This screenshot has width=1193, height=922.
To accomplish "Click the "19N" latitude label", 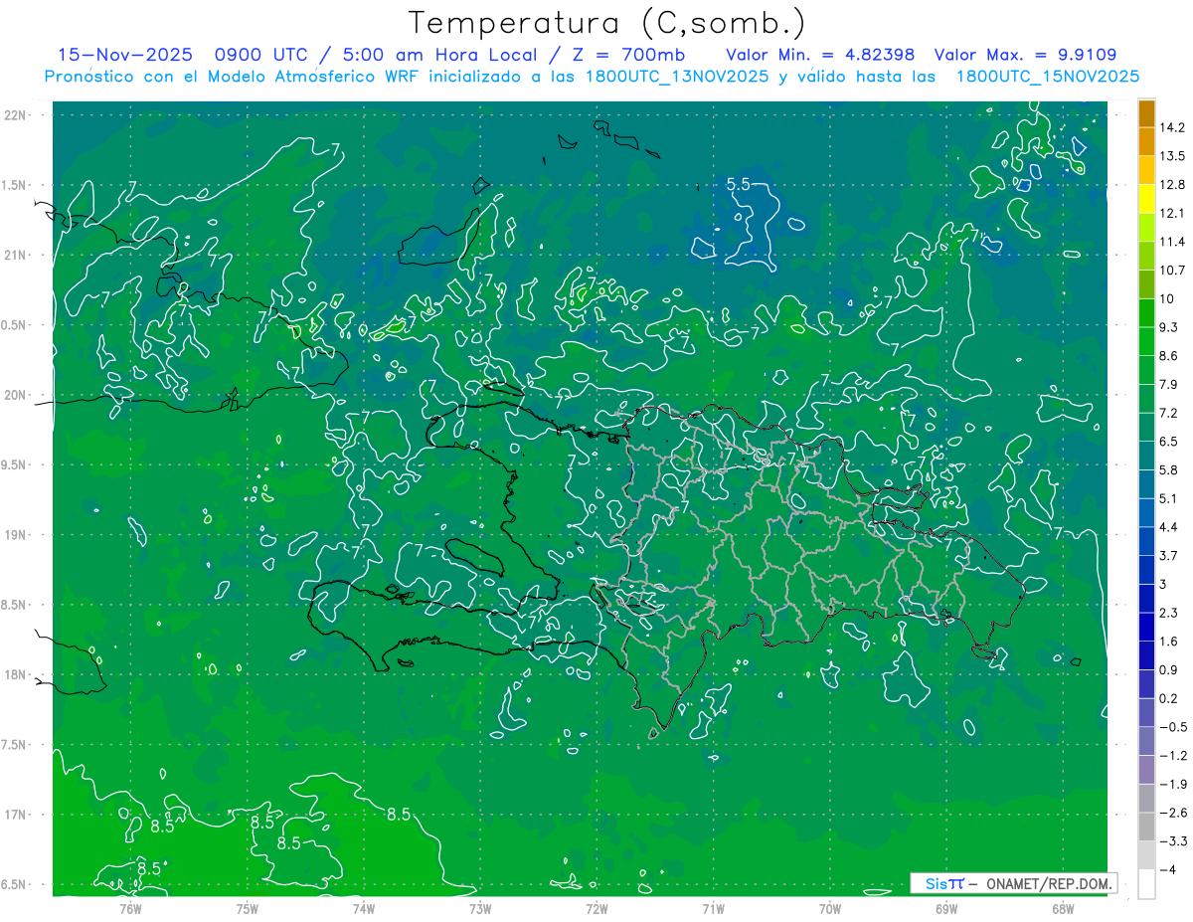I will (17, 535).
